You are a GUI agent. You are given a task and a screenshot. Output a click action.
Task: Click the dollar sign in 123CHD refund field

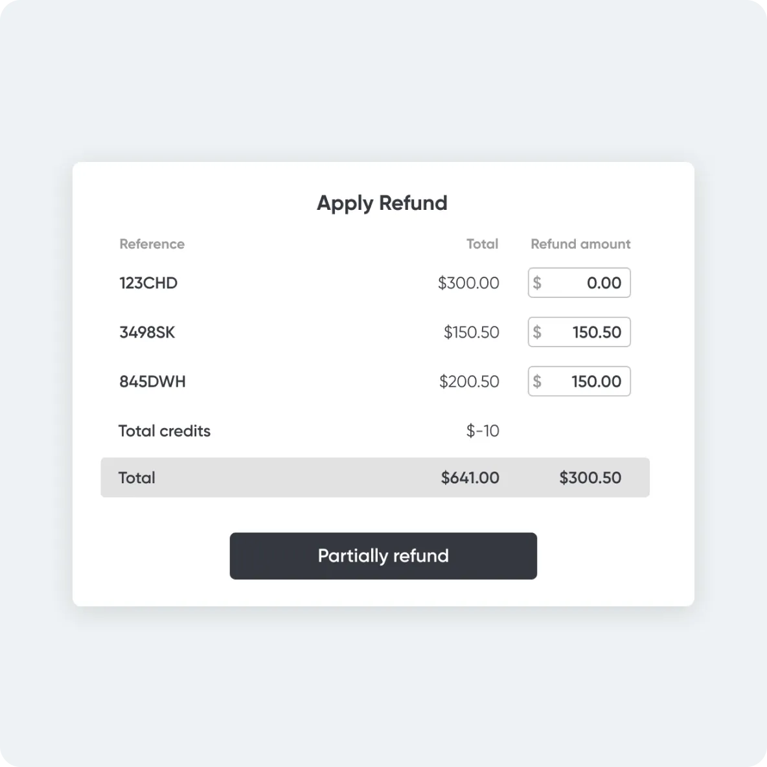(x=537, y=283)
